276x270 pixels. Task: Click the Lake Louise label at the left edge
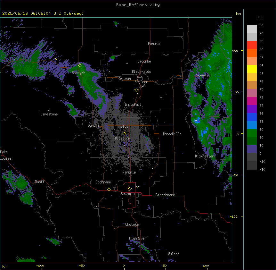(6, 155)
